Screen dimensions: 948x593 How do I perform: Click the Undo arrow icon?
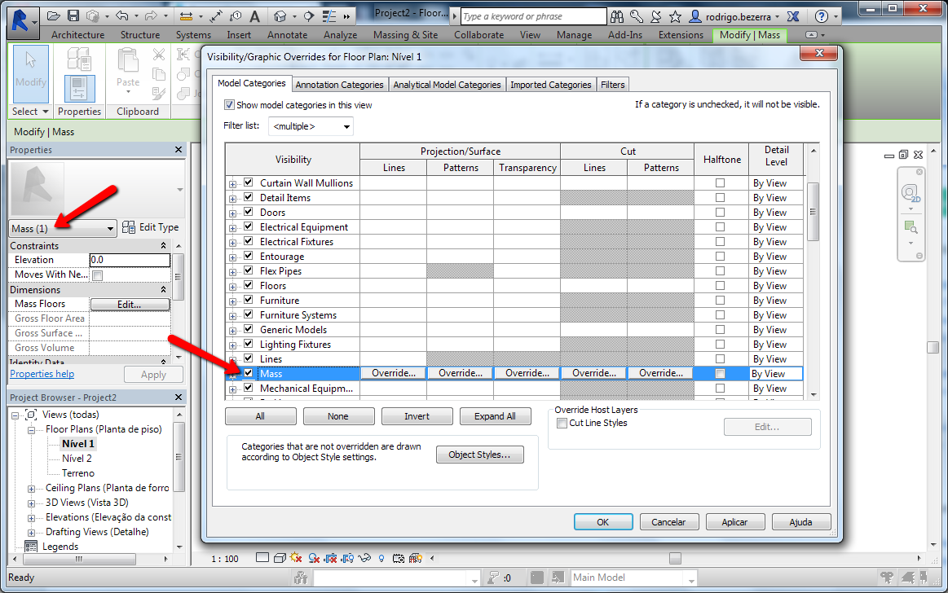122,16
